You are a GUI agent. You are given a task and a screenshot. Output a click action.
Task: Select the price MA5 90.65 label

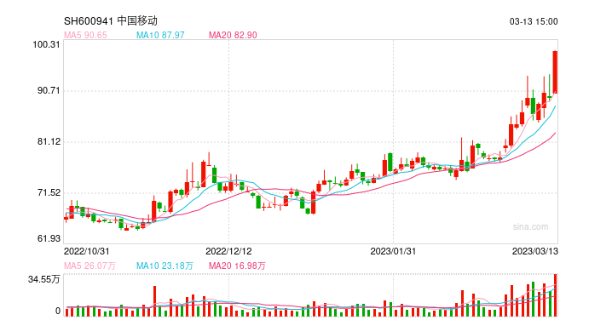(x=85, y=35)
